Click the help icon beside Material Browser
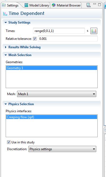The image size is (106, 177). click(88, 5)
